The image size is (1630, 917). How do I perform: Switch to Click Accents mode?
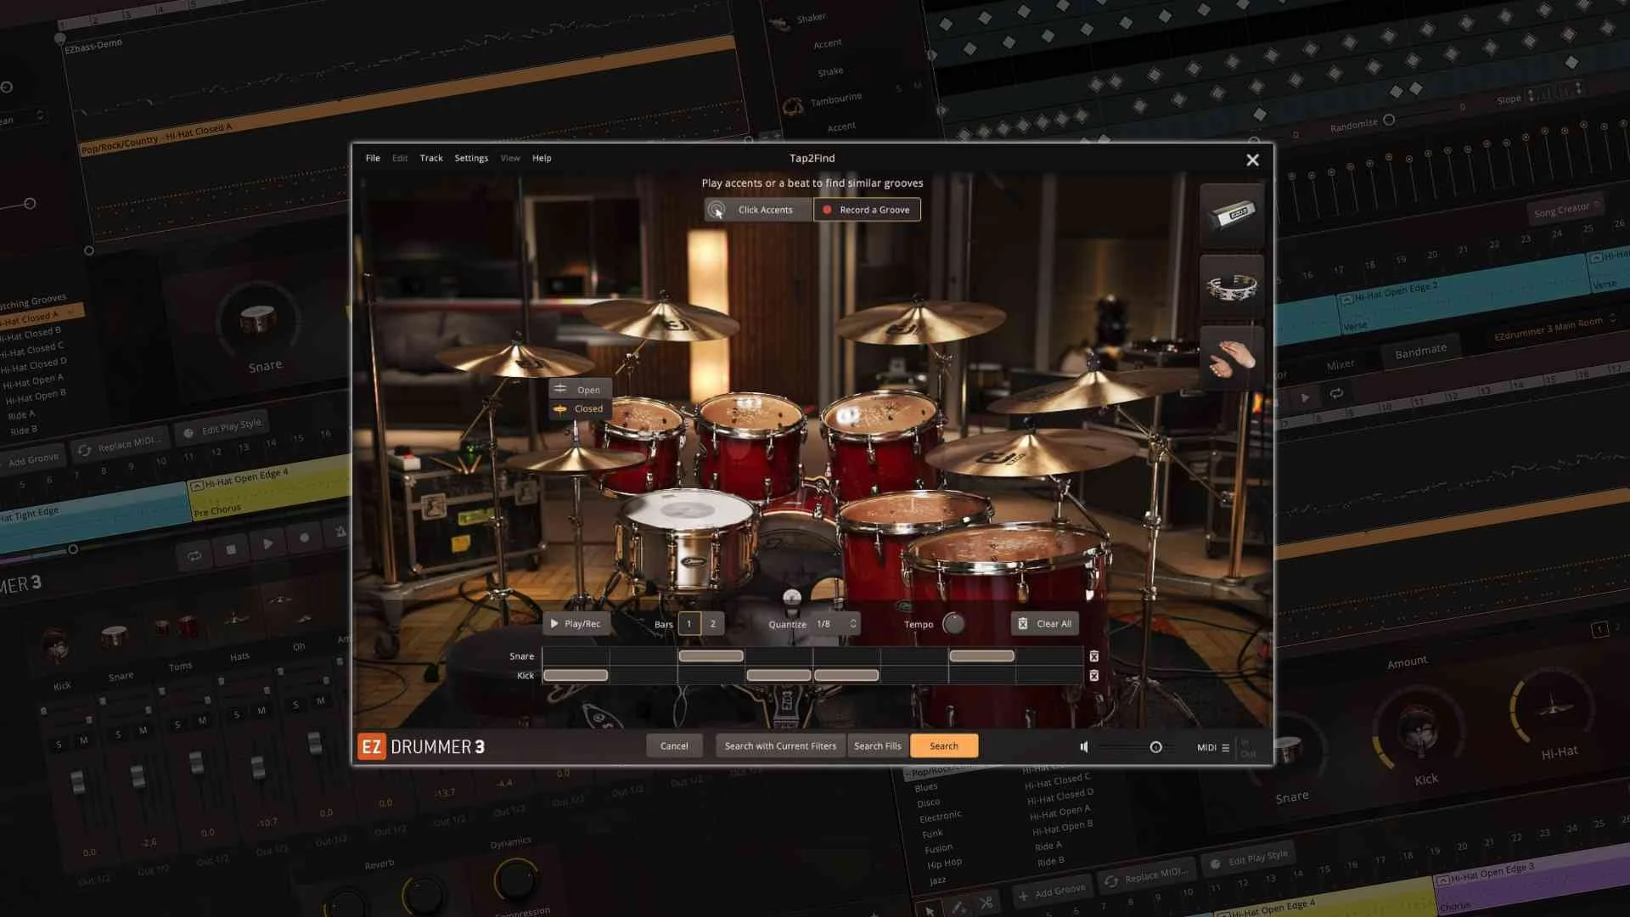click(757, 209)
